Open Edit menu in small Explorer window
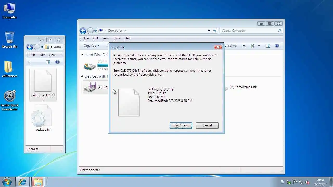Image resolution: width=333 pixels, height=187 pixels. pos(42,55)
